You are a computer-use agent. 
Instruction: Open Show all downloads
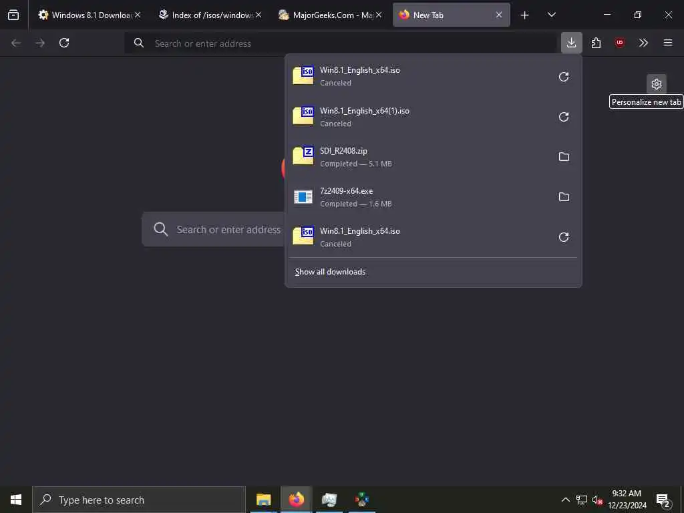(x=330, y=272)
